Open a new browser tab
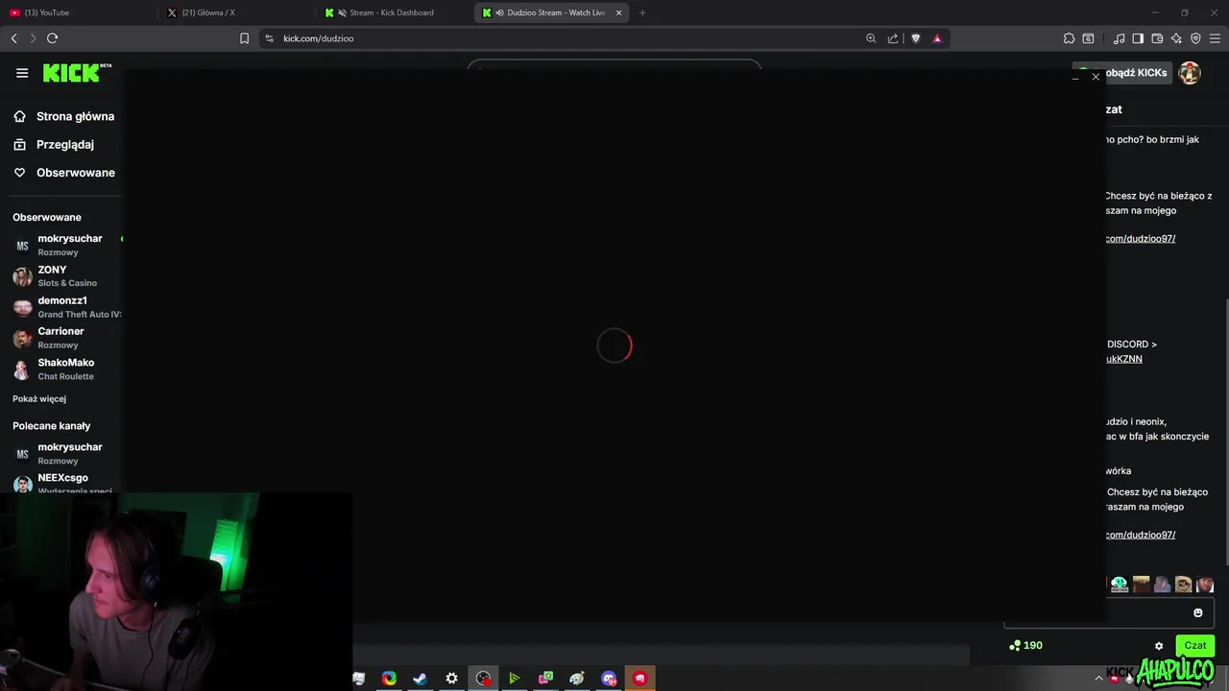This screenshot has width=1229, height=691. click(642, 12)
